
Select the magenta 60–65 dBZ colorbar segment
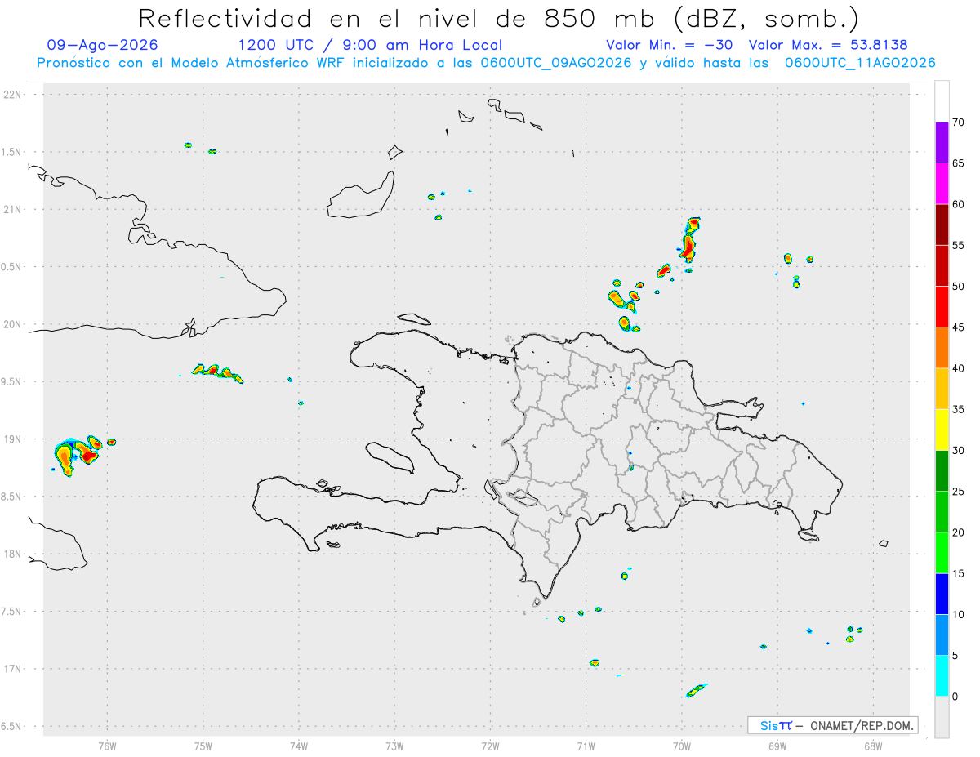pos(942,184)
